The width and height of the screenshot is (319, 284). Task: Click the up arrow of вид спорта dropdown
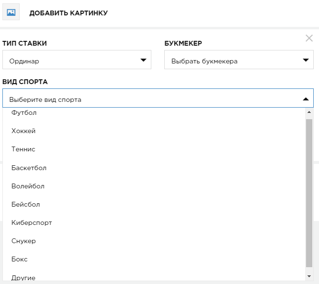[306, 99]
